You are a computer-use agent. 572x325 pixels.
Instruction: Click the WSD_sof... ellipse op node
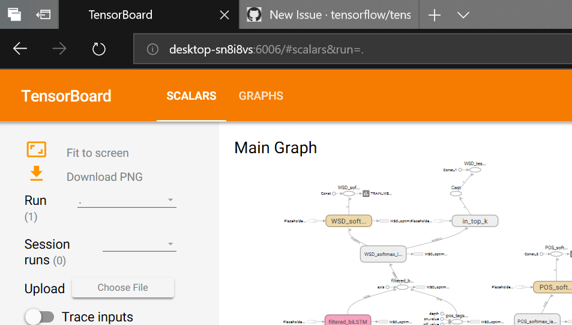tap(349, 193)
